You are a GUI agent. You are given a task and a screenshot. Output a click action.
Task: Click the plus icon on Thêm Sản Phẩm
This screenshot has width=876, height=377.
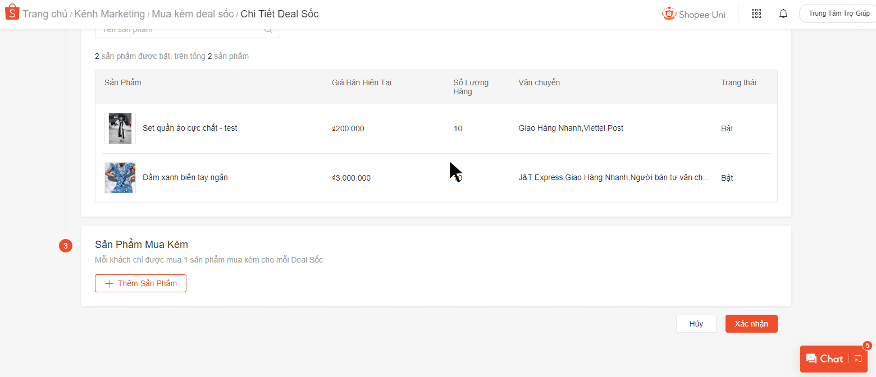[x=109, y=283]
